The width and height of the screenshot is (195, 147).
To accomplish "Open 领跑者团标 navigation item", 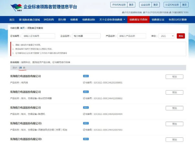I will [x=88, y=20].
